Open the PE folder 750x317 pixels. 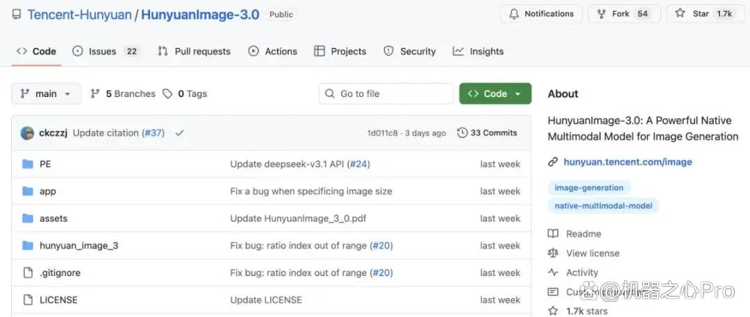coord(45,164)
